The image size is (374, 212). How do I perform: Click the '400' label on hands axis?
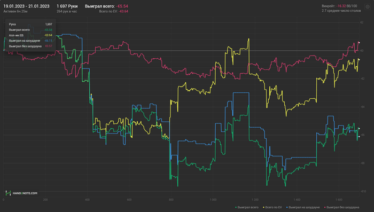point(87,200)
